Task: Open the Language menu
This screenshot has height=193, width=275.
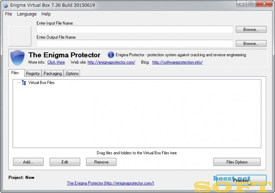Action: pos(27,14)
